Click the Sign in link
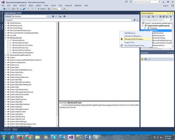This screenshot has width=175, height=140. 166,6
